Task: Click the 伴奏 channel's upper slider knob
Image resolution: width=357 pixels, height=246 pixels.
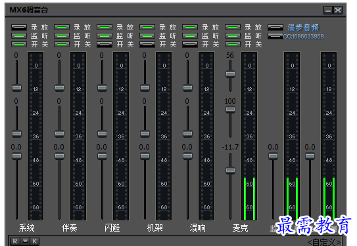Action: tap(59, 88)
